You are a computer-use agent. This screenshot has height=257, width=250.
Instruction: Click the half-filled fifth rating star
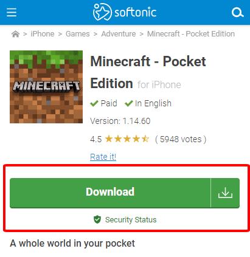click(145, 139)
